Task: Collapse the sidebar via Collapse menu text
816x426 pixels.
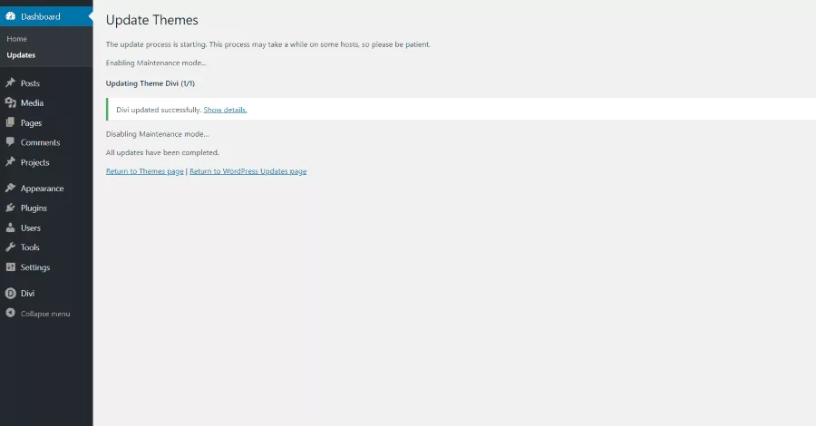Action: point(45,314)
